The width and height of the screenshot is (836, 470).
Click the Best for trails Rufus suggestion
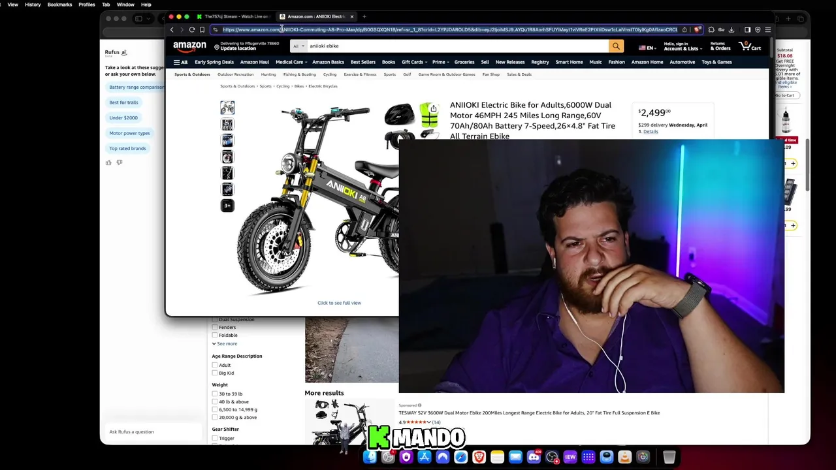pyautogui.click(x=123, y=102)
